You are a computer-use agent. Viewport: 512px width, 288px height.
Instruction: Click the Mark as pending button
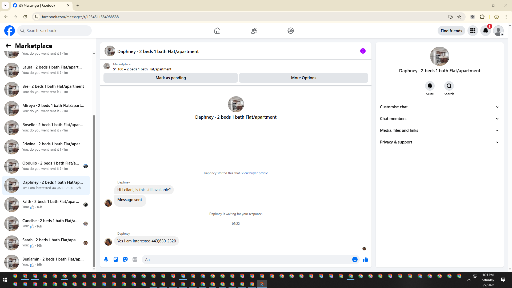click(x=171, y=78)
